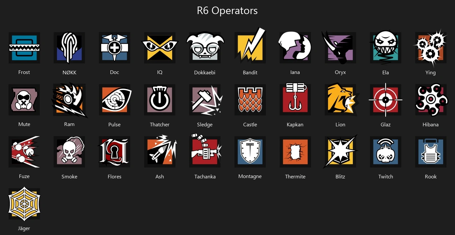455x235 pixels.
Task: Pick Thatcher's power symbol icon
Action: pyautogui.click(x=160, y=100)
